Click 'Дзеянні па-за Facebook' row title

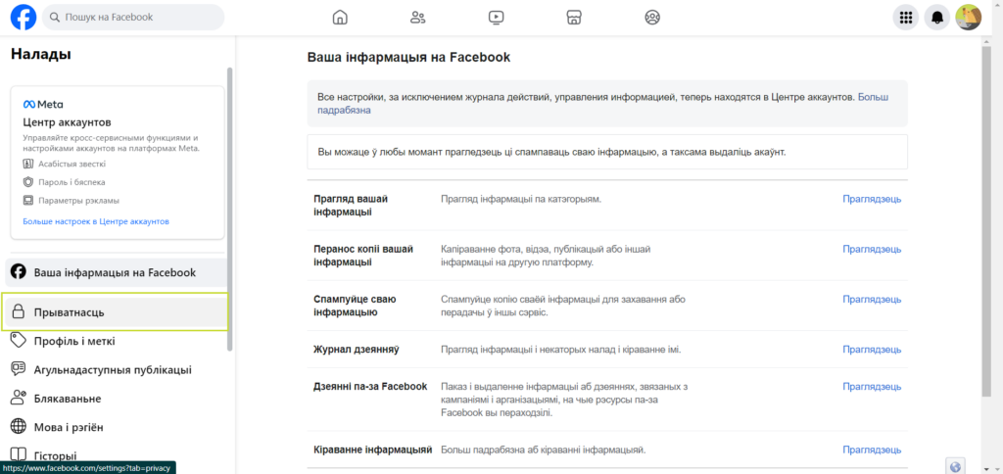370,387
